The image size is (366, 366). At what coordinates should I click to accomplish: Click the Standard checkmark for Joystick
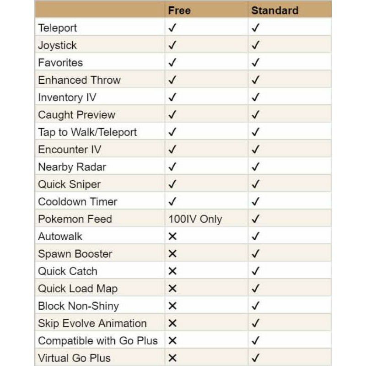point(256,45)
